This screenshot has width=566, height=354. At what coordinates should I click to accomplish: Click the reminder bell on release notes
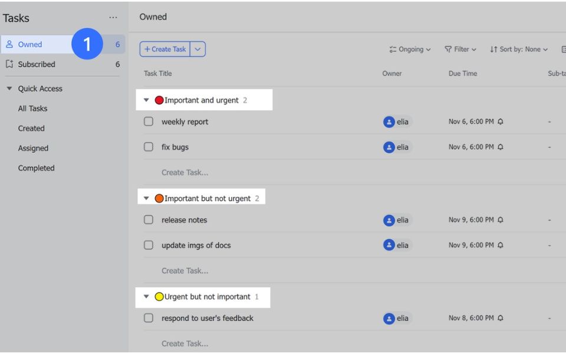click(x=501, y=220)
